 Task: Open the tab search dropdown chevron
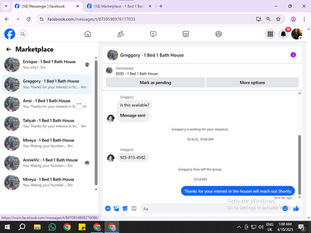(6, 6)
